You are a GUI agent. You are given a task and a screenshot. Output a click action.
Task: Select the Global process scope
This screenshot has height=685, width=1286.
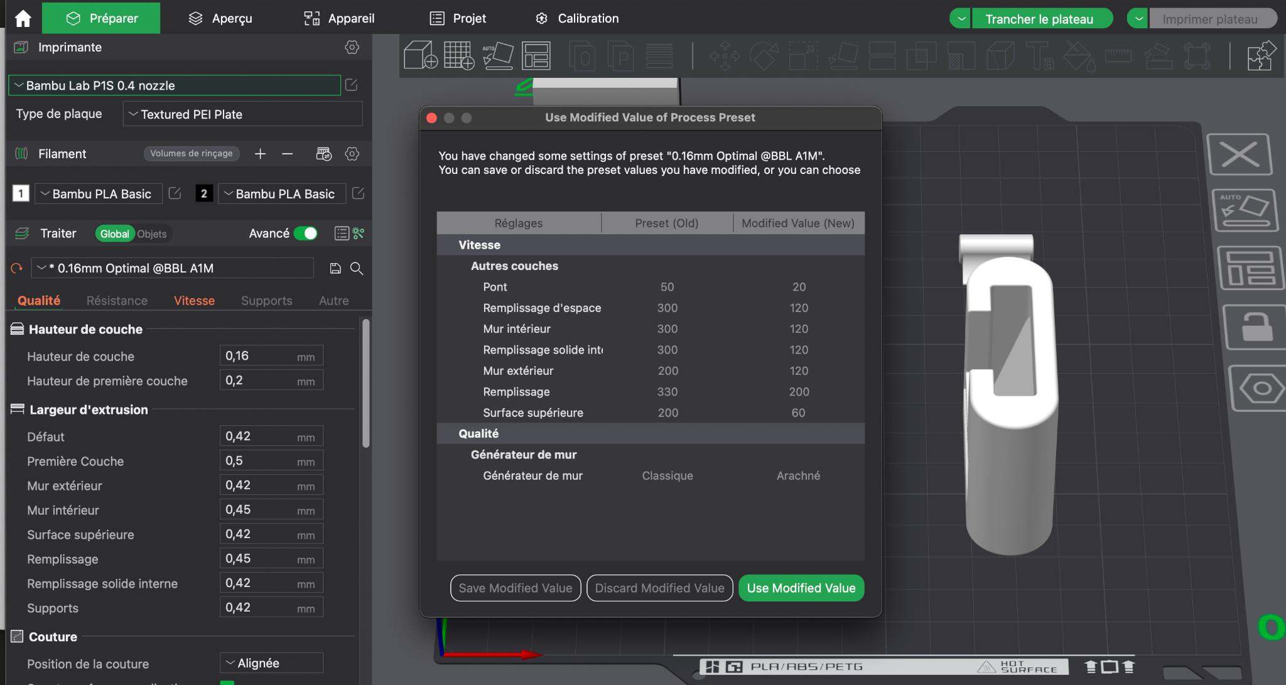(x=115, y=234)
